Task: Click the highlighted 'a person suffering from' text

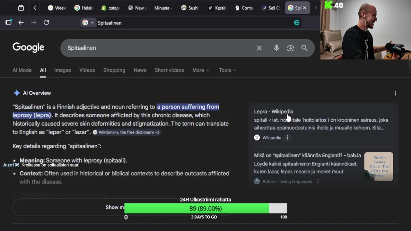Action: 188,107
